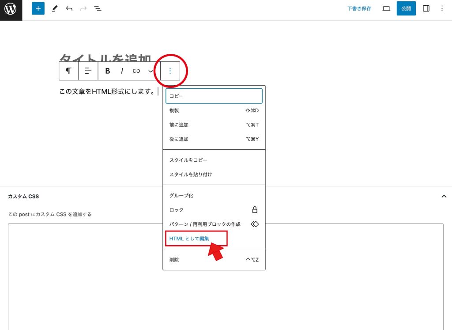Open the preview device icon
The image size is (452, 330).
point(386,8)
